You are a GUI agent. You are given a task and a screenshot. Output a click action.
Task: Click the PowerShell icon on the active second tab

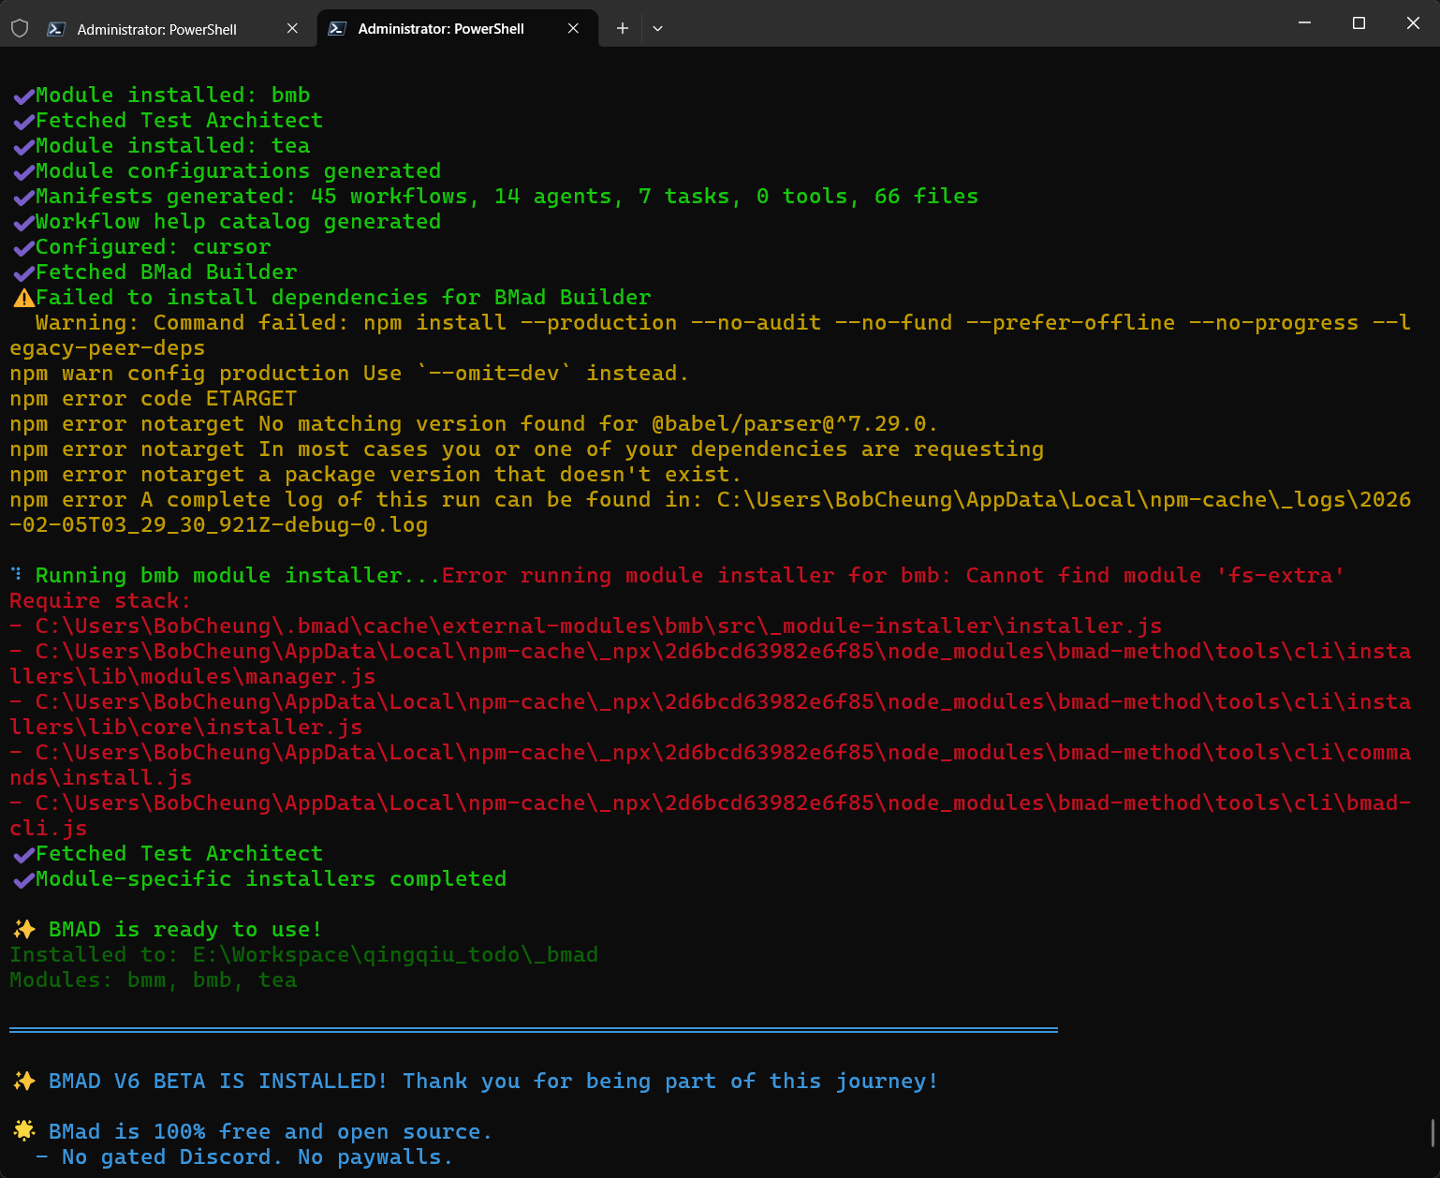pyautogui.click(x=337, y=29)
